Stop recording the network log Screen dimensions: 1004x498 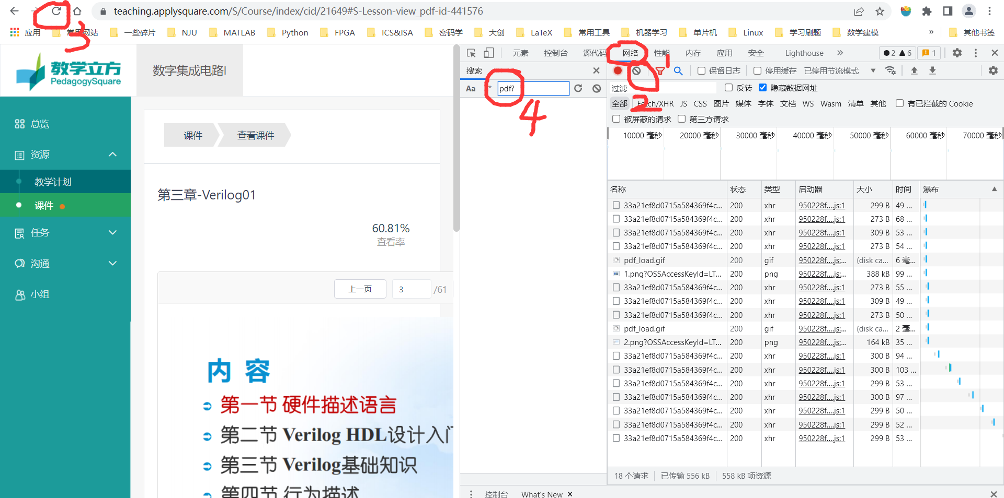pyautogui.click(x=618, y=70)
